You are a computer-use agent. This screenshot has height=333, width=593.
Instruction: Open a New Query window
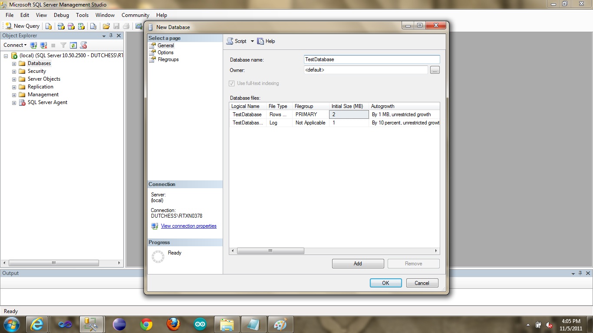click(x=22, y=26)
